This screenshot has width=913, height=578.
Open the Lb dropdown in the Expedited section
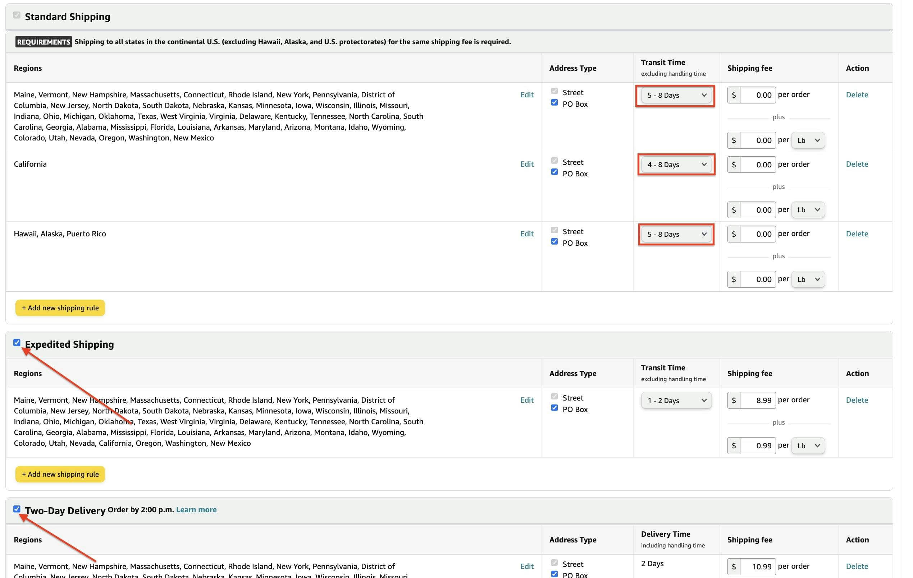click(808, 445)
